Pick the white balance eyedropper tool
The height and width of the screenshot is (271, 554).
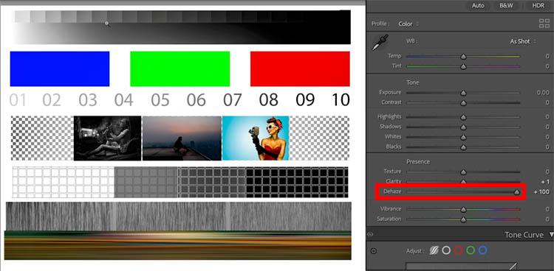pos(380,42)
